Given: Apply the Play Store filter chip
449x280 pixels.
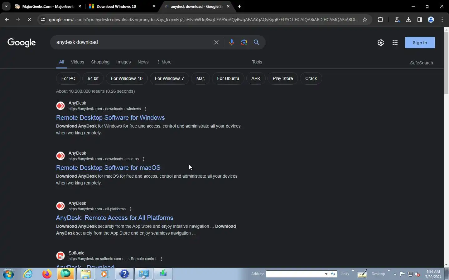Looking at the screenshot, I should [x=283, y=78].
